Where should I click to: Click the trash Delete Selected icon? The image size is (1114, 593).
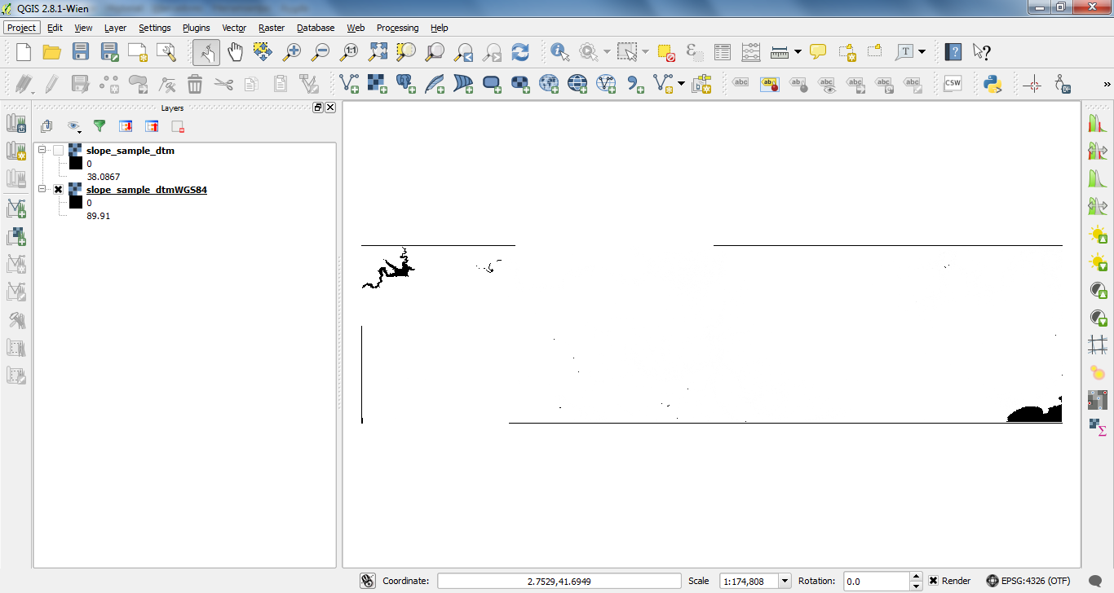[x=195, y=83]
